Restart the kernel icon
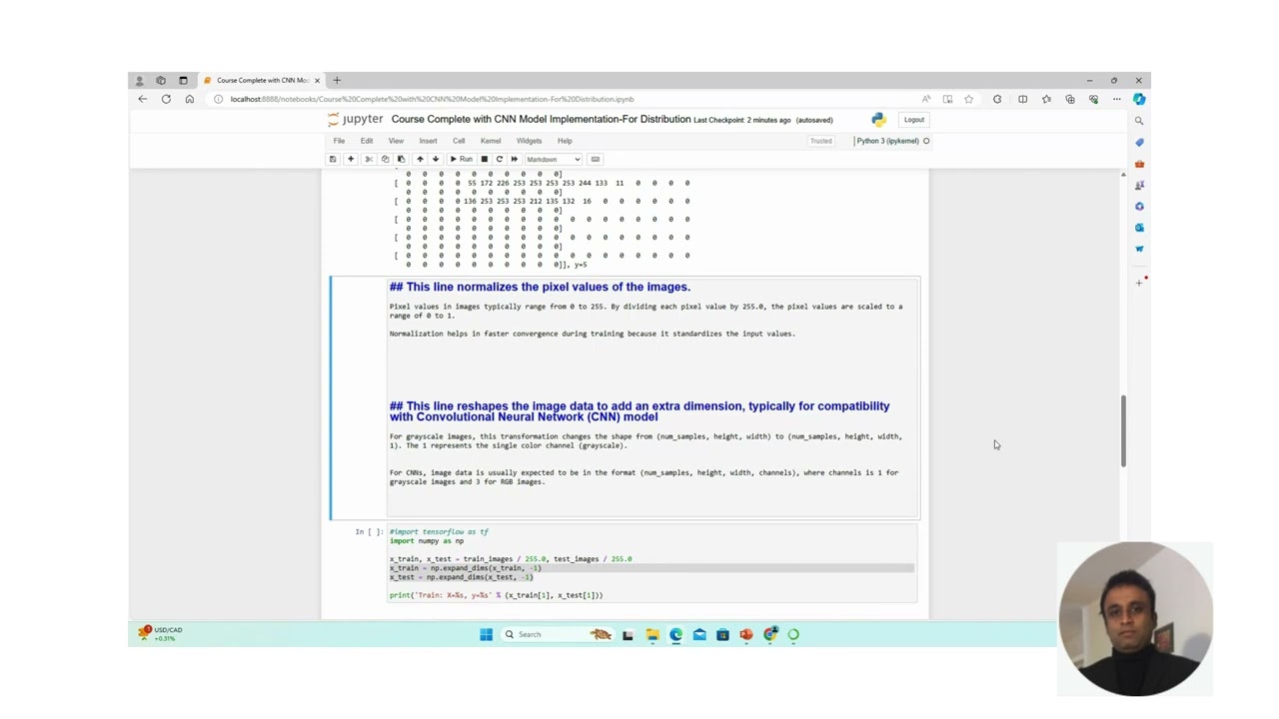This screenshot has width=1279, height=719. point(500,159)
